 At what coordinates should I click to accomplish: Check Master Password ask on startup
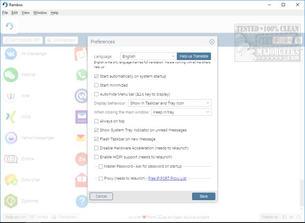point(101,166)
